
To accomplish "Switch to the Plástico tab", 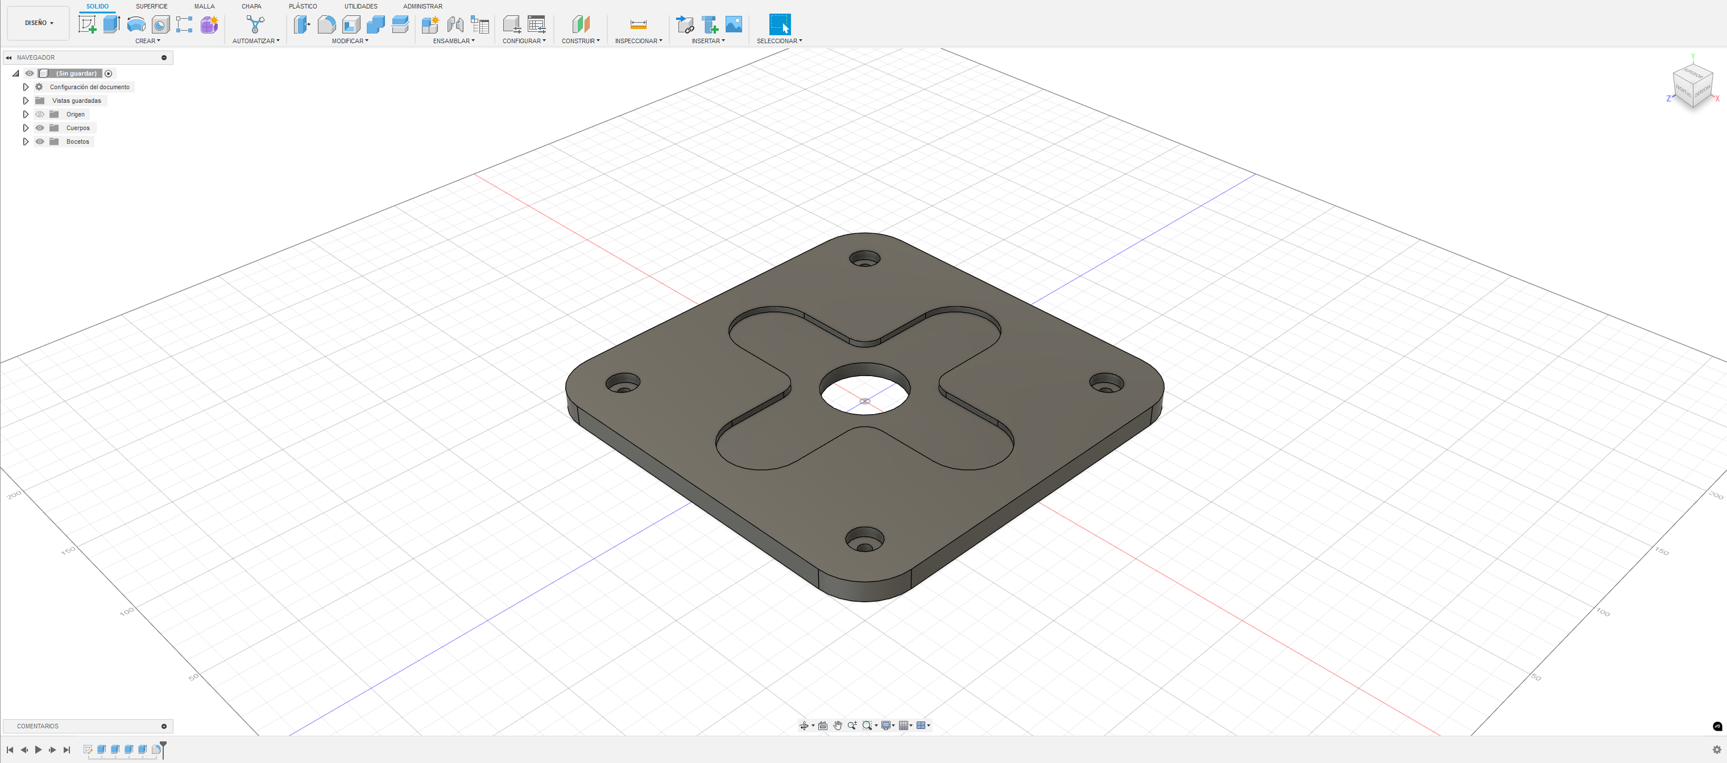I will (303, 7).
